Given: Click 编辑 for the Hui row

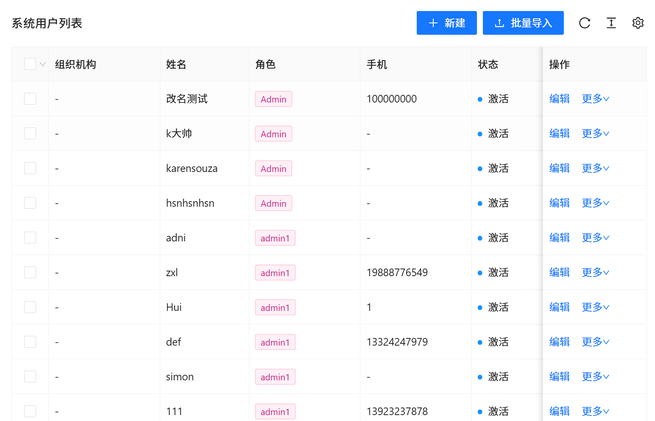Looking at the screenshot, I should coord(560,307).
